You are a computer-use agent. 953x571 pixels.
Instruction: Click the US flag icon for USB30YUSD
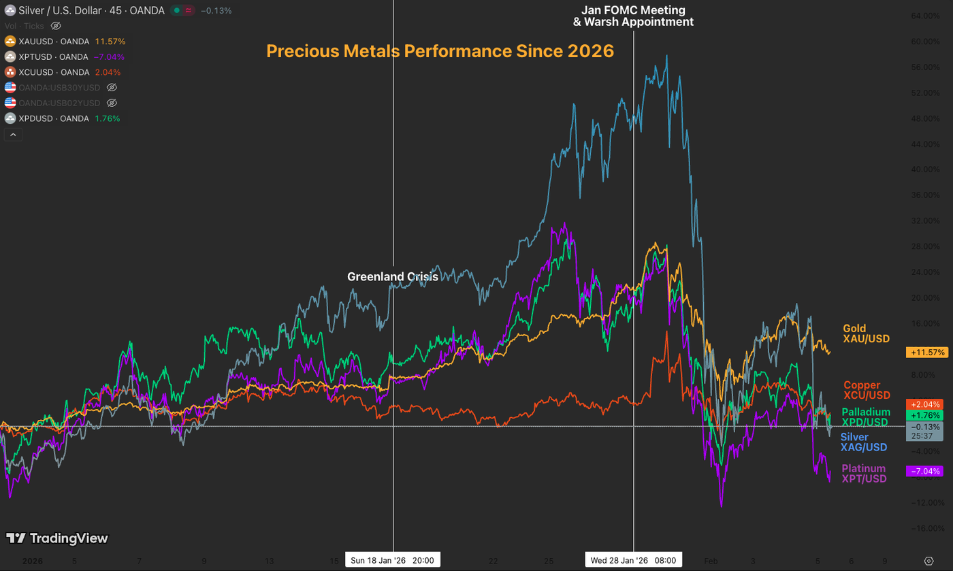coord(9,87)
